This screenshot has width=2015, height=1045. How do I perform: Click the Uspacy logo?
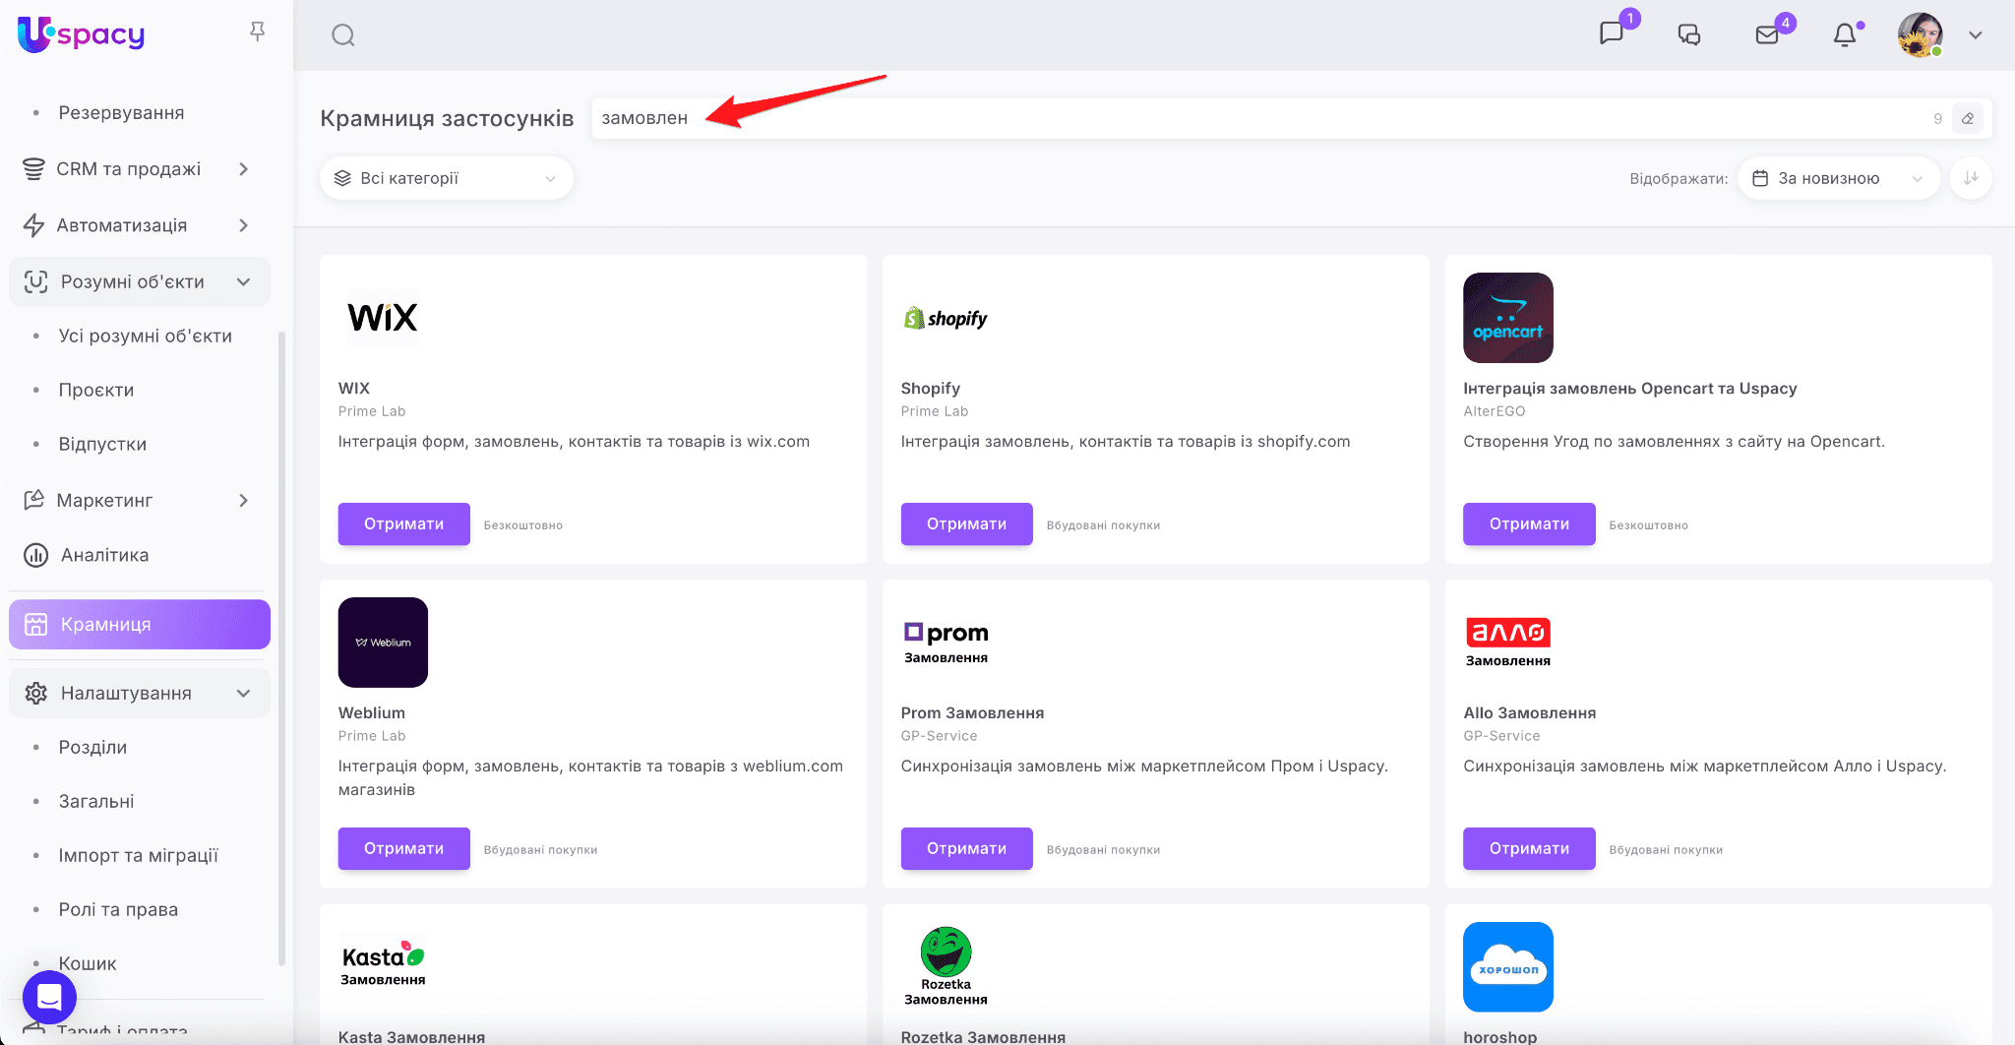click(x=82, y=34)
